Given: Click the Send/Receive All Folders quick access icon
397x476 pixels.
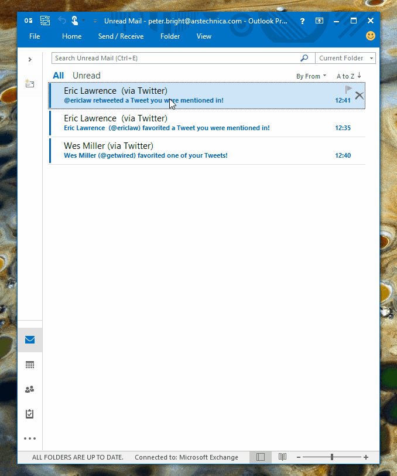Looking at the screenshot, I should coord(45,21).
